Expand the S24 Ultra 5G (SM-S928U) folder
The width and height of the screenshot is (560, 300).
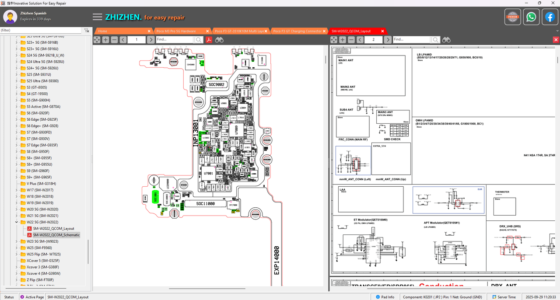(17, 62)
